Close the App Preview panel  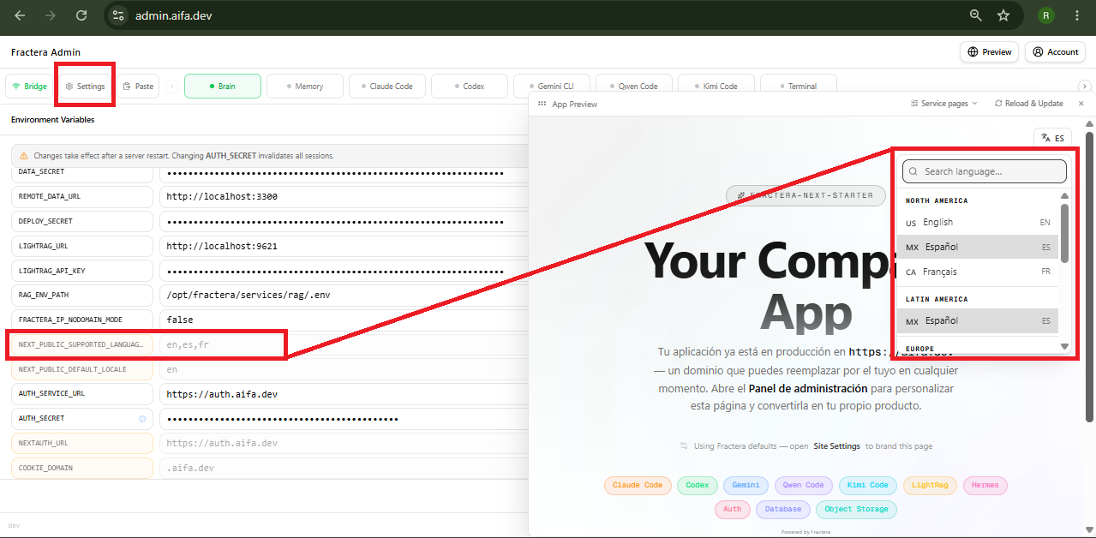[x=1081, y=104]
